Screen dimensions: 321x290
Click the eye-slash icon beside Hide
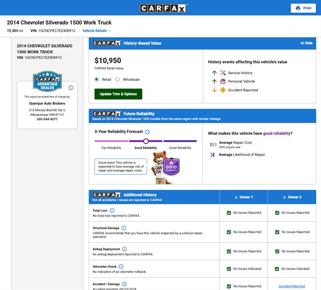coord(302,43)
